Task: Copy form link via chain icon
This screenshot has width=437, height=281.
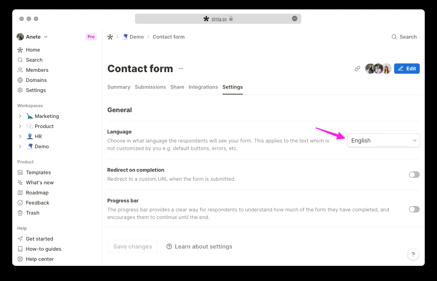Action: pos(357,69)
